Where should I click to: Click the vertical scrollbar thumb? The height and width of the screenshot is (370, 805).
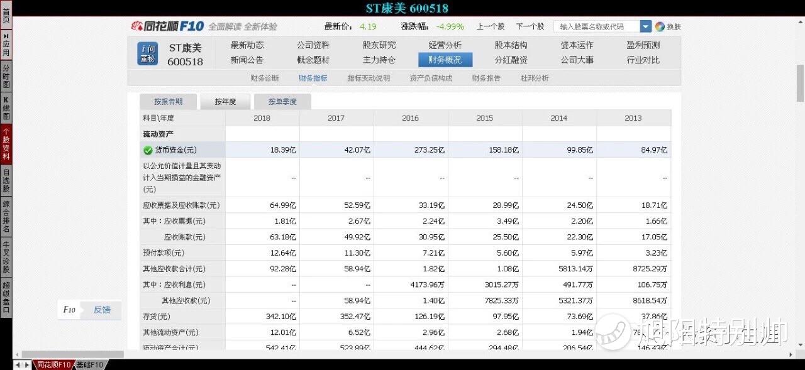point(800,82)
